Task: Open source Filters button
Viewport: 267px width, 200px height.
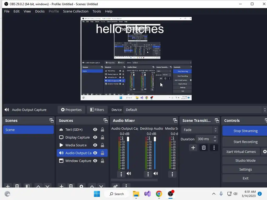Action: click(97, 110)
